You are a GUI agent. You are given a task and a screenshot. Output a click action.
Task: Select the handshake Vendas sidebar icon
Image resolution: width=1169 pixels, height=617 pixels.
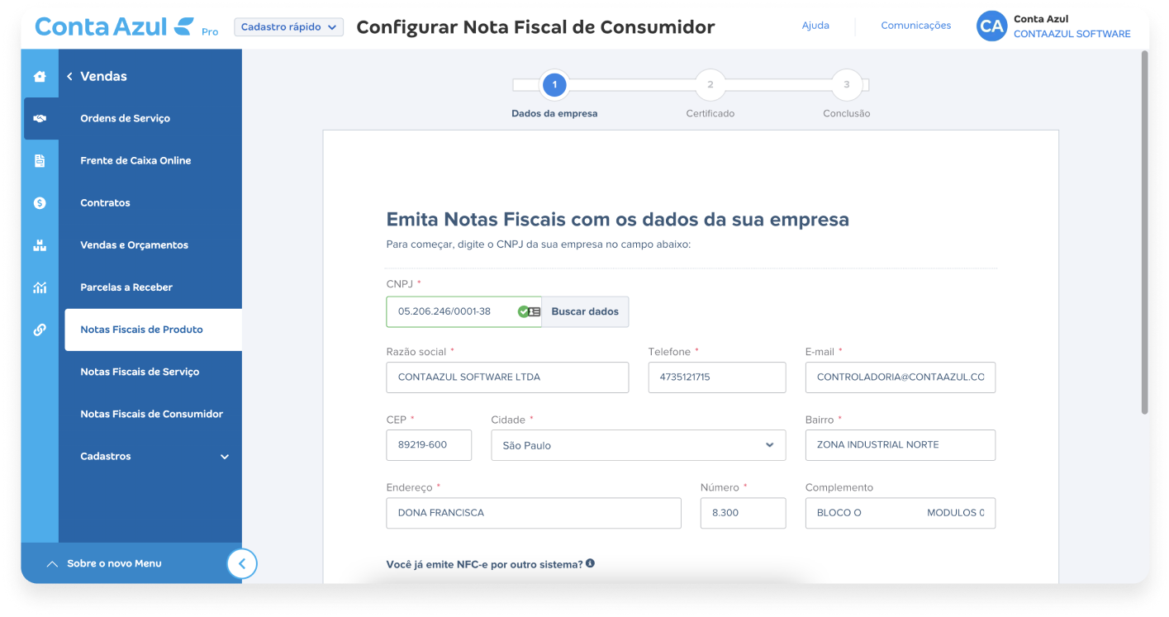point(40,119)
